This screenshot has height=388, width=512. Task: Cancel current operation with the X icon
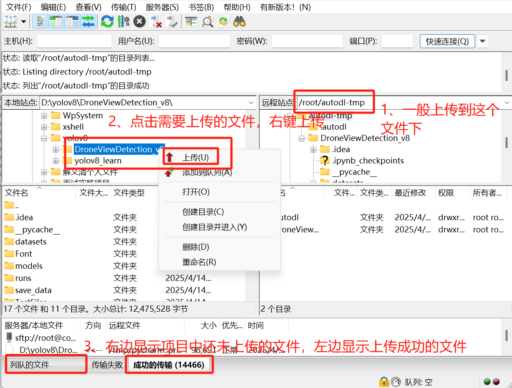(139, 21)
